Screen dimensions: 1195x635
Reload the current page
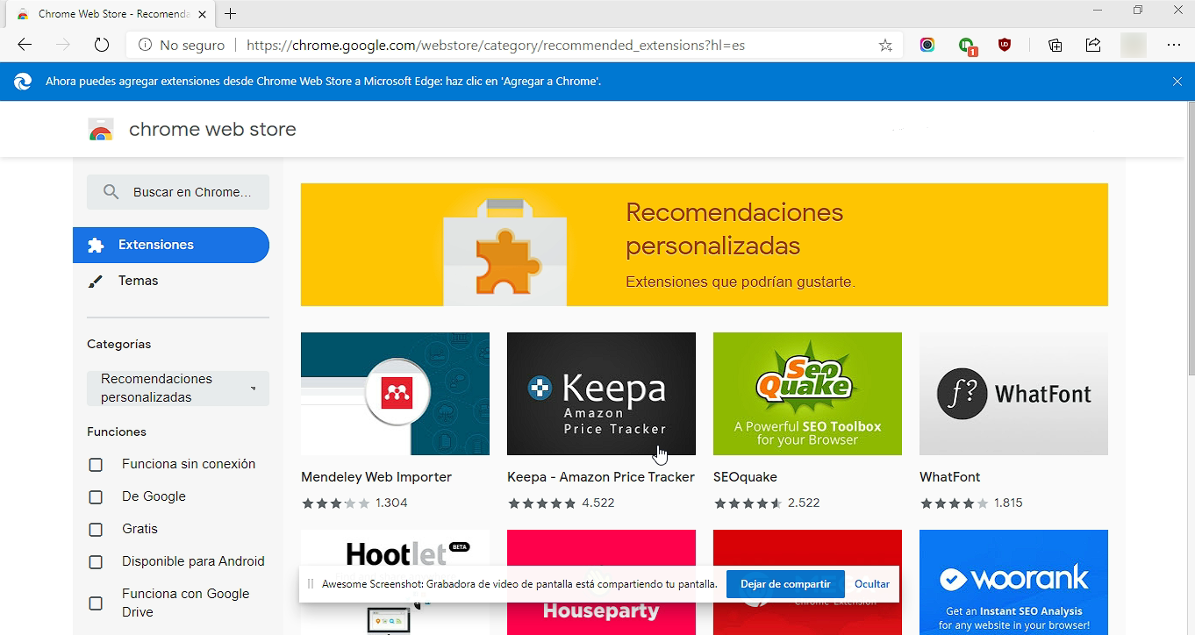pos(101,45)
